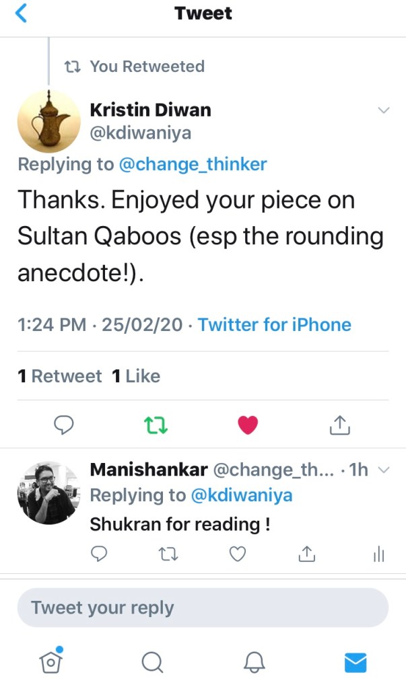View analytics for Manishankar's tweet

(x=378, y=554)
